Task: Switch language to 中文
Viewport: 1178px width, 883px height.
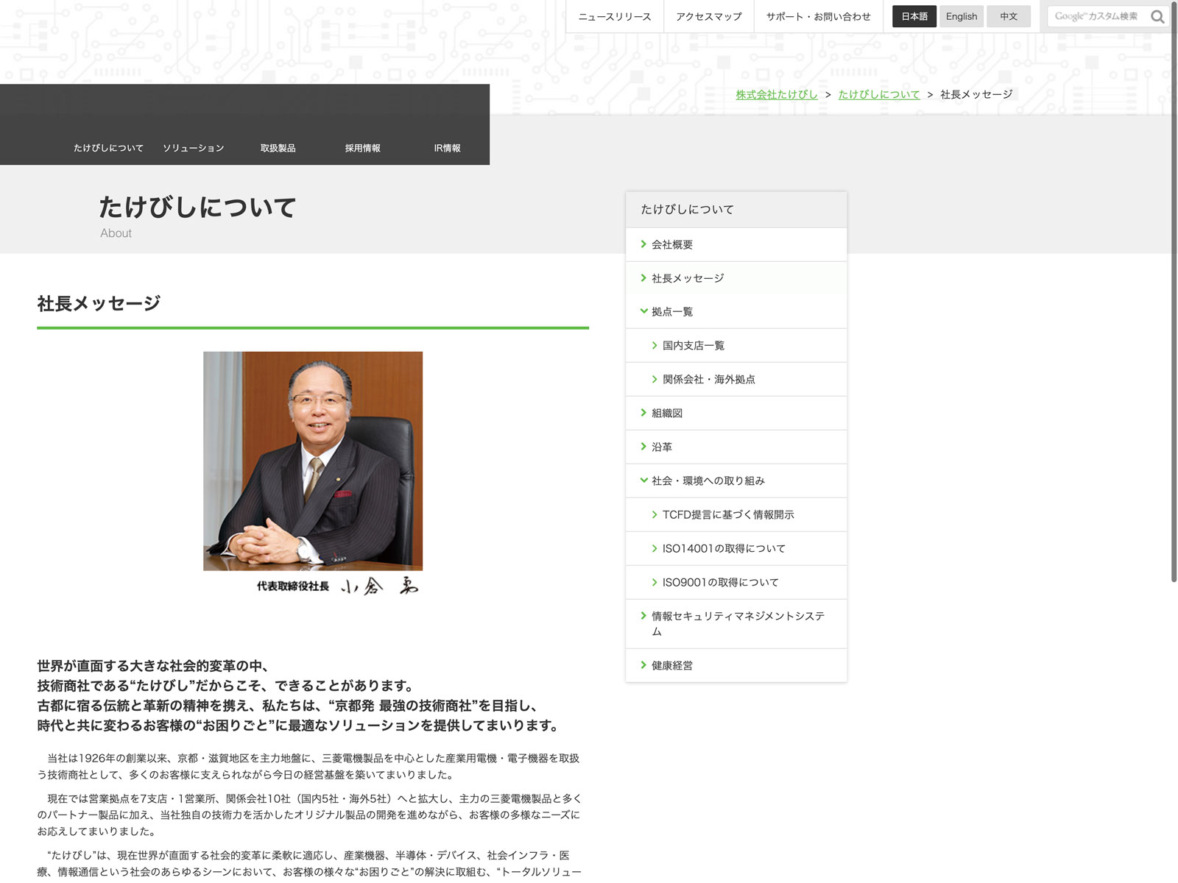Action: [1008, 16]
